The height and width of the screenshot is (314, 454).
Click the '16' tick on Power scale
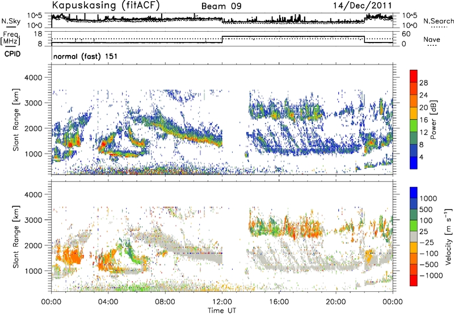click(423, 120)
